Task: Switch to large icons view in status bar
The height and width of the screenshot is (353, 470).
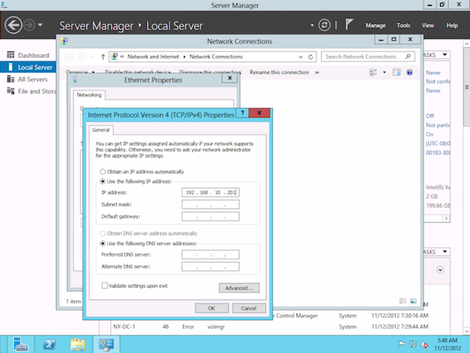Action: 413,301
